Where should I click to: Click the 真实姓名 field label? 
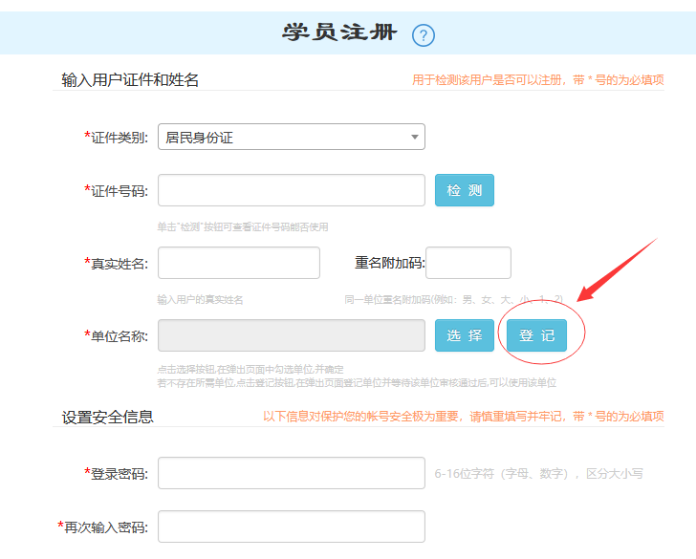116,264
